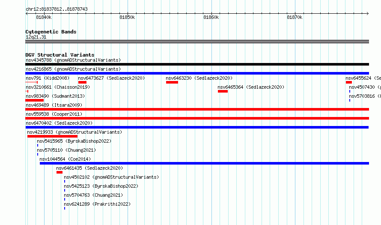The width and height of the screenshot is (381, 225).
Task: Click the 81840k ruler position
Action: point(44,17)
